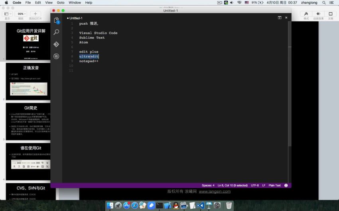Image resolution: width=339 pixels, height=211 pixels.
Task: Open Visual Studio Code icon in Dock
Action: coord(201,205)
